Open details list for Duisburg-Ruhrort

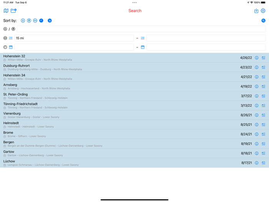pyautogui.click(x=264, y=67)
